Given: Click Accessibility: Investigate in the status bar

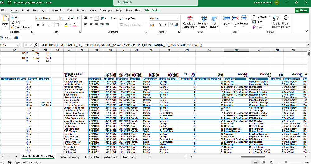Looking at the screenshot, I should [27, 162].
